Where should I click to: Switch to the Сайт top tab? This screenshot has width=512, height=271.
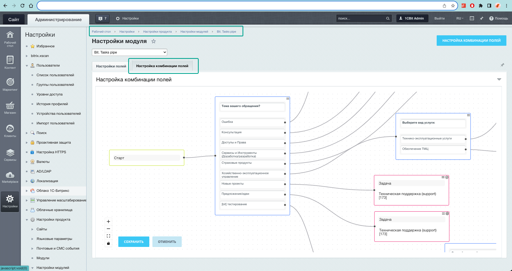coord(14,20)
